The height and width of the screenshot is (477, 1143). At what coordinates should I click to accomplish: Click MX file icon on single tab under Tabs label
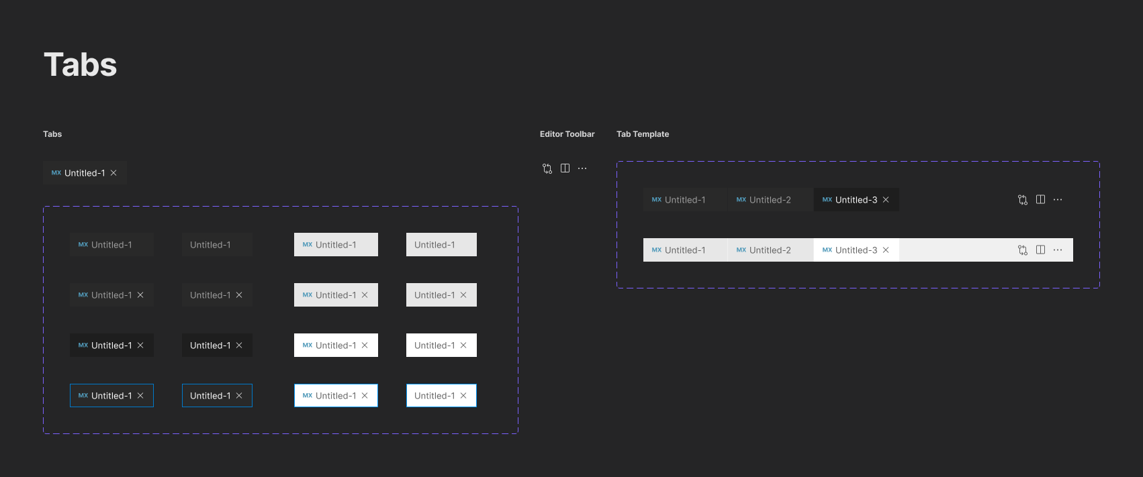(x=56, y=173)
